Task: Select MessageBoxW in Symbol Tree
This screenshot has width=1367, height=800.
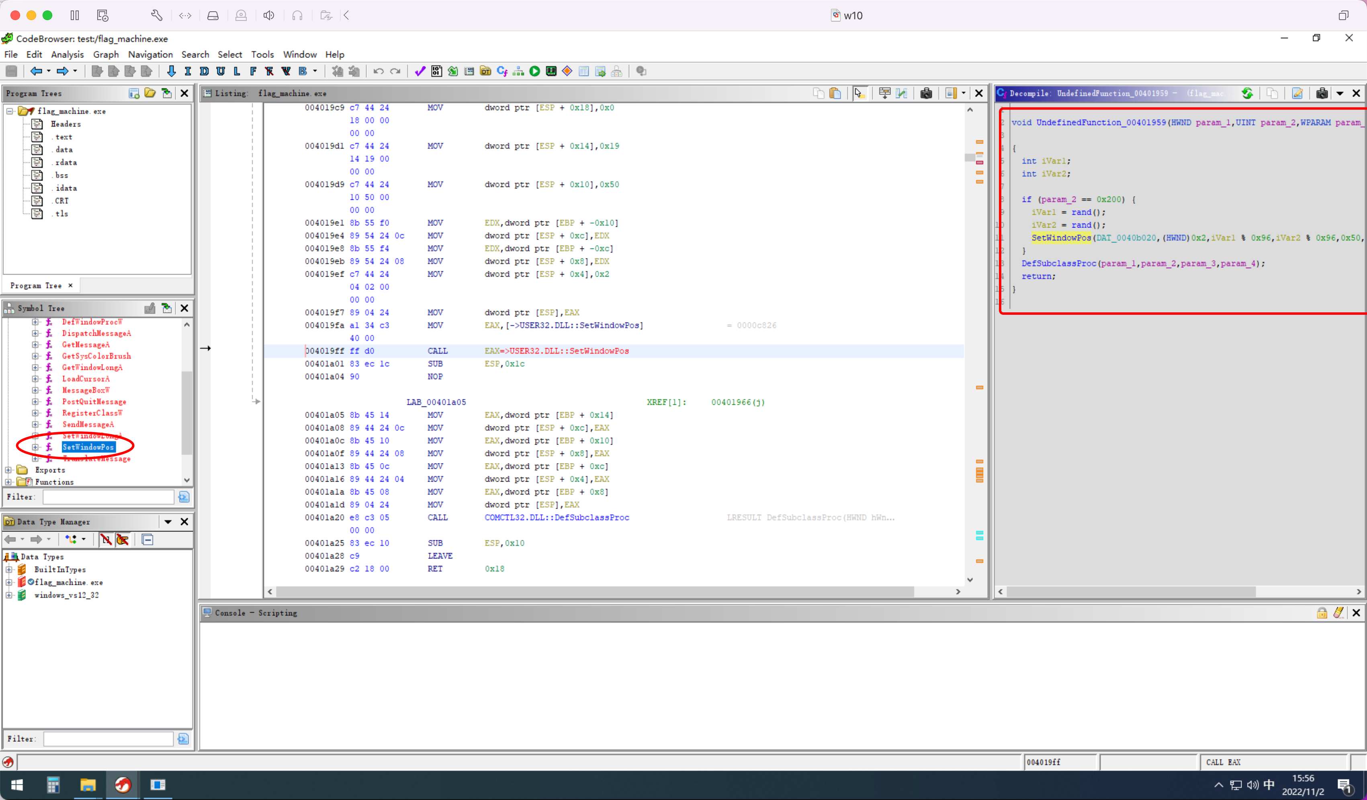Action: click(x=86, y=390)
